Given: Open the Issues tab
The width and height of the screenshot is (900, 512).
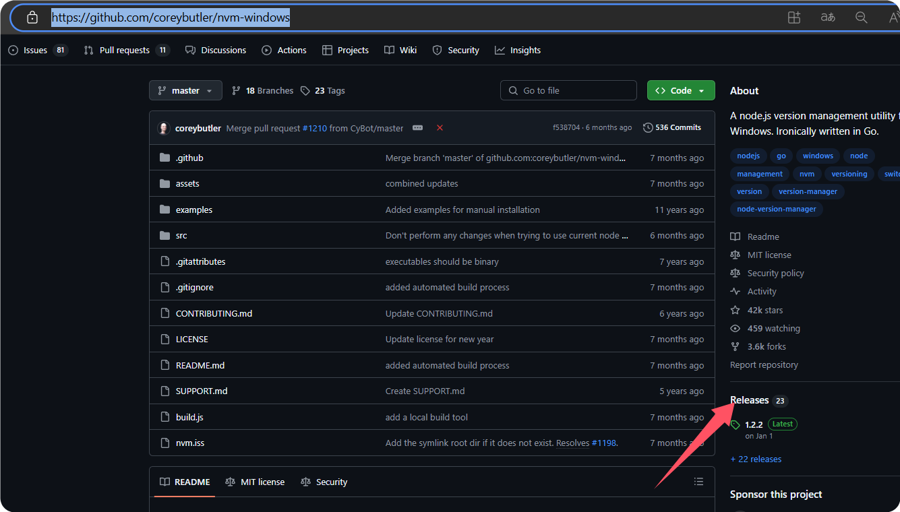Looking at the screenshot, I should [x=38, y=50].
